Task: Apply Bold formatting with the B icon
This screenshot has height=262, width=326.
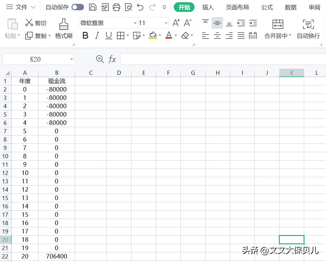Action: click(85, 36)
